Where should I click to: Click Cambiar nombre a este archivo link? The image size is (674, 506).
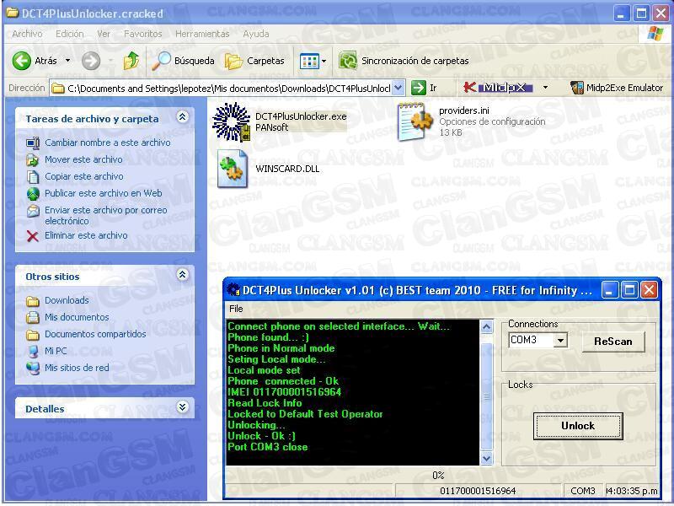pyautogui.click(x=108, y=143)
